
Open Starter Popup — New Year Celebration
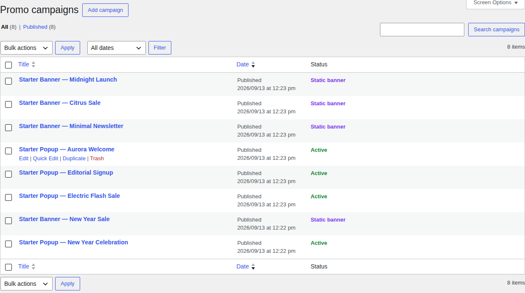[73, 242]
